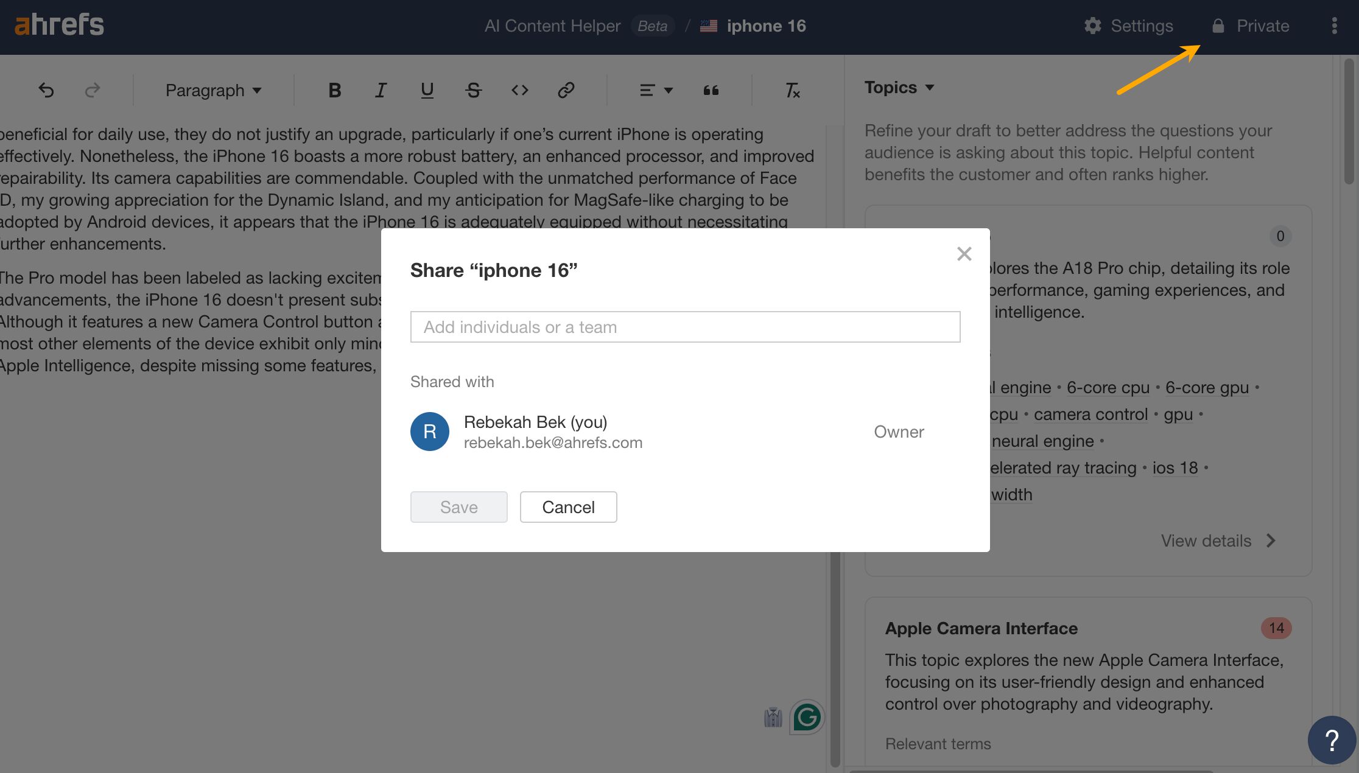Focus the Add individuals or team field
Image resolution: width=1359 pixels, height=773 pixels.
tap(685, 327)
